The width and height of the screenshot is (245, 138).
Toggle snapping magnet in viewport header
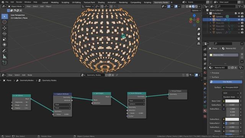[102, 7]
